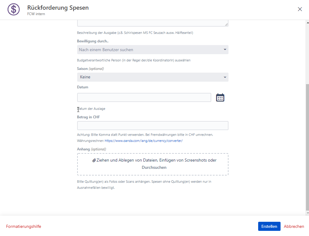Viewport: 309px width, 236px height.
Task: Cancel the form with Abbrechen
Action: tap(294, 226)
